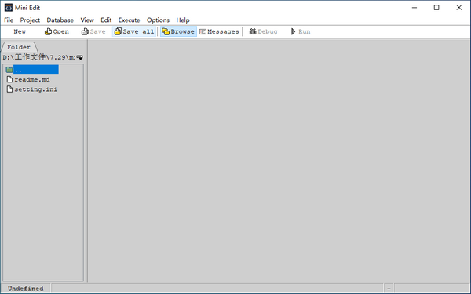Open the Execute menu

130,20
